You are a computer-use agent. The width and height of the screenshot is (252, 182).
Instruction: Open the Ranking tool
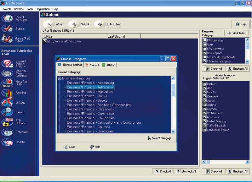coord(14,93)
